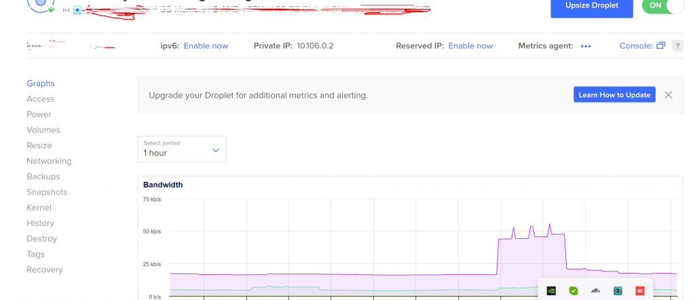Open the gray cloud tray icon
Screen dimensions: 695x300
tap(595, 290)
